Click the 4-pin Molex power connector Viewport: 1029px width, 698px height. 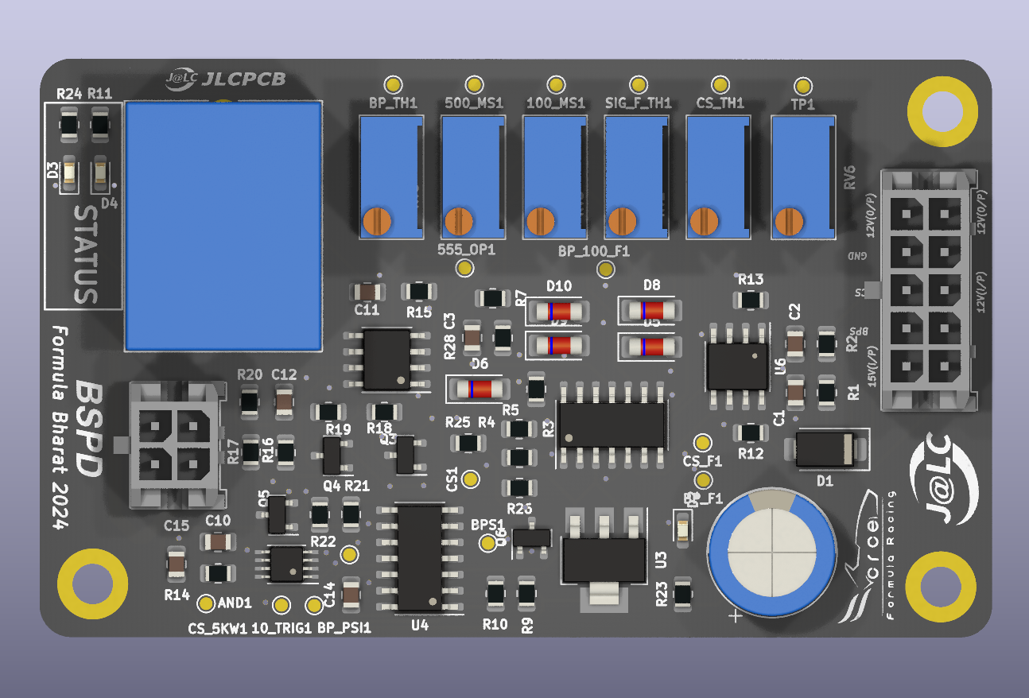173,445
